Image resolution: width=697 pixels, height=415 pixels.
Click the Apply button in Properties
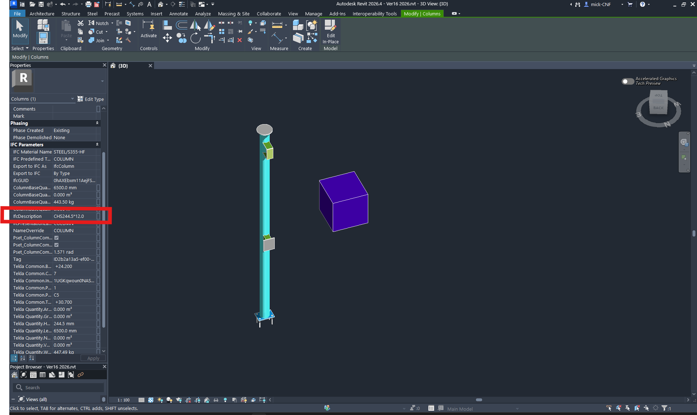click(x=93, y=358)
